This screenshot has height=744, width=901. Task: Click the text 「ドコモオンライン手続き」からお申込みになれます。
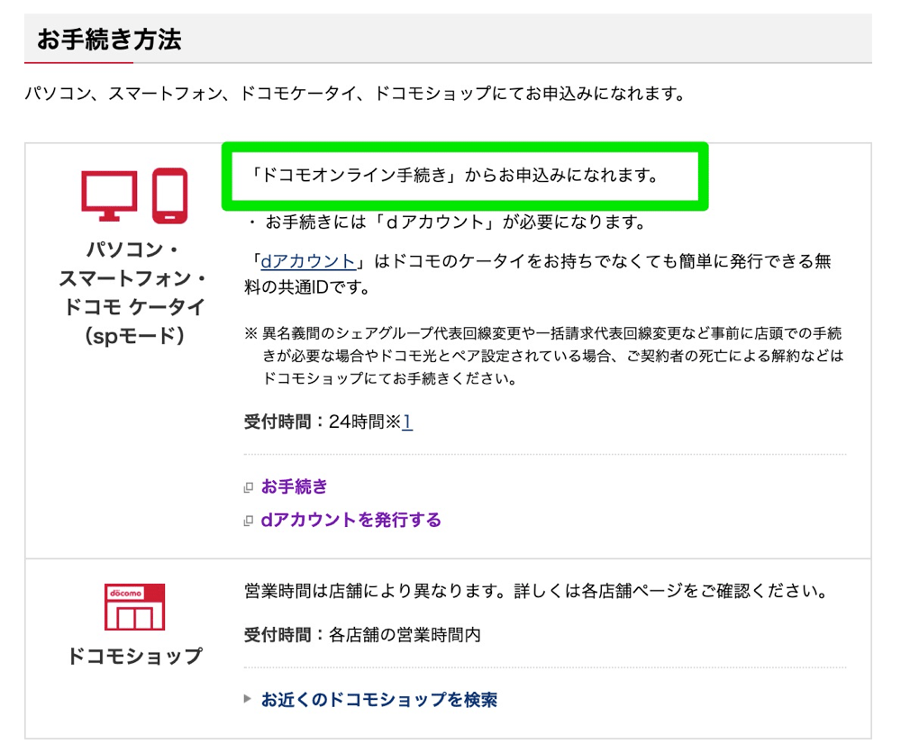point(453,176)
